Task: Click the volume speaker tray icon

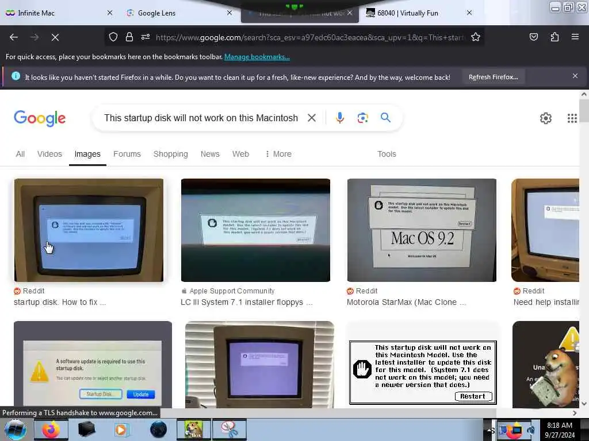Action: pyautogui.click(x=530, y=430)
